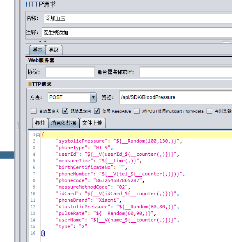Open the method dropdown showing POST
The image size is (232, 242).
coord(93,97)
